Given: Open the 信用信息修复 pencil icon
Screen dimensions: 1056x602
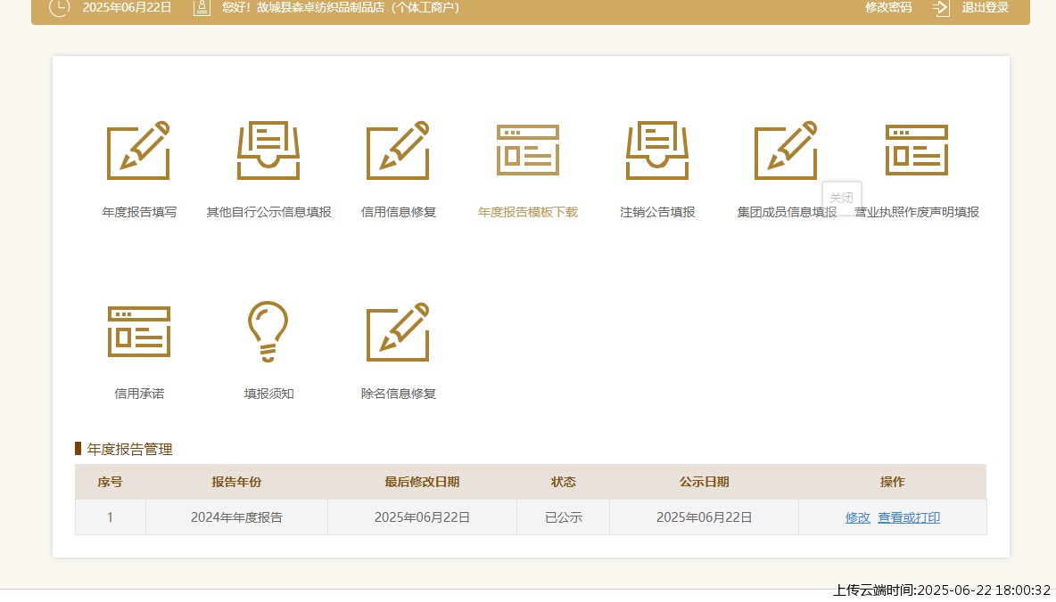Looking at the screenshot, I should 398,150.
